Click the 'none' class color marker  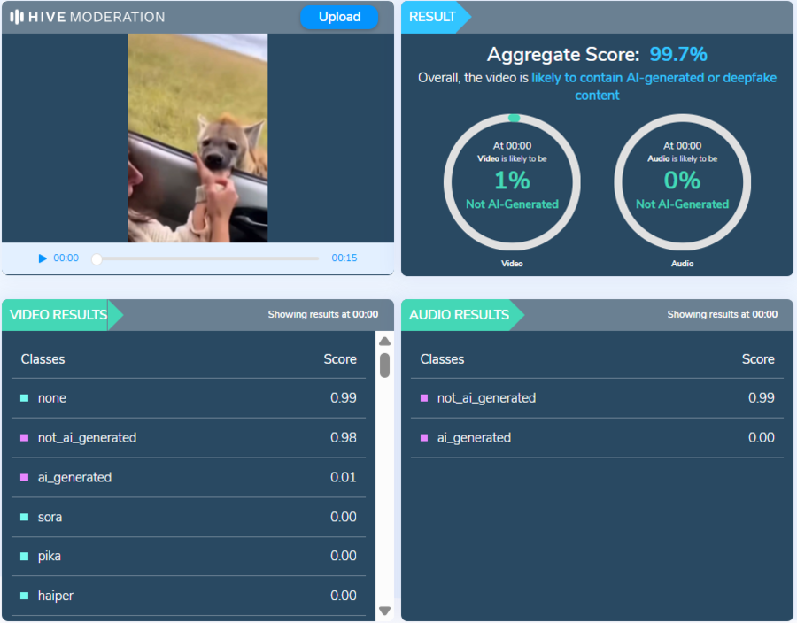tap(25, 398)
